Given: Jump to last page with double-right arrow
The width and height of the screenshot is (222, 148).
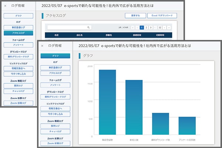Looking at the screenshot, I should [169, 27].
